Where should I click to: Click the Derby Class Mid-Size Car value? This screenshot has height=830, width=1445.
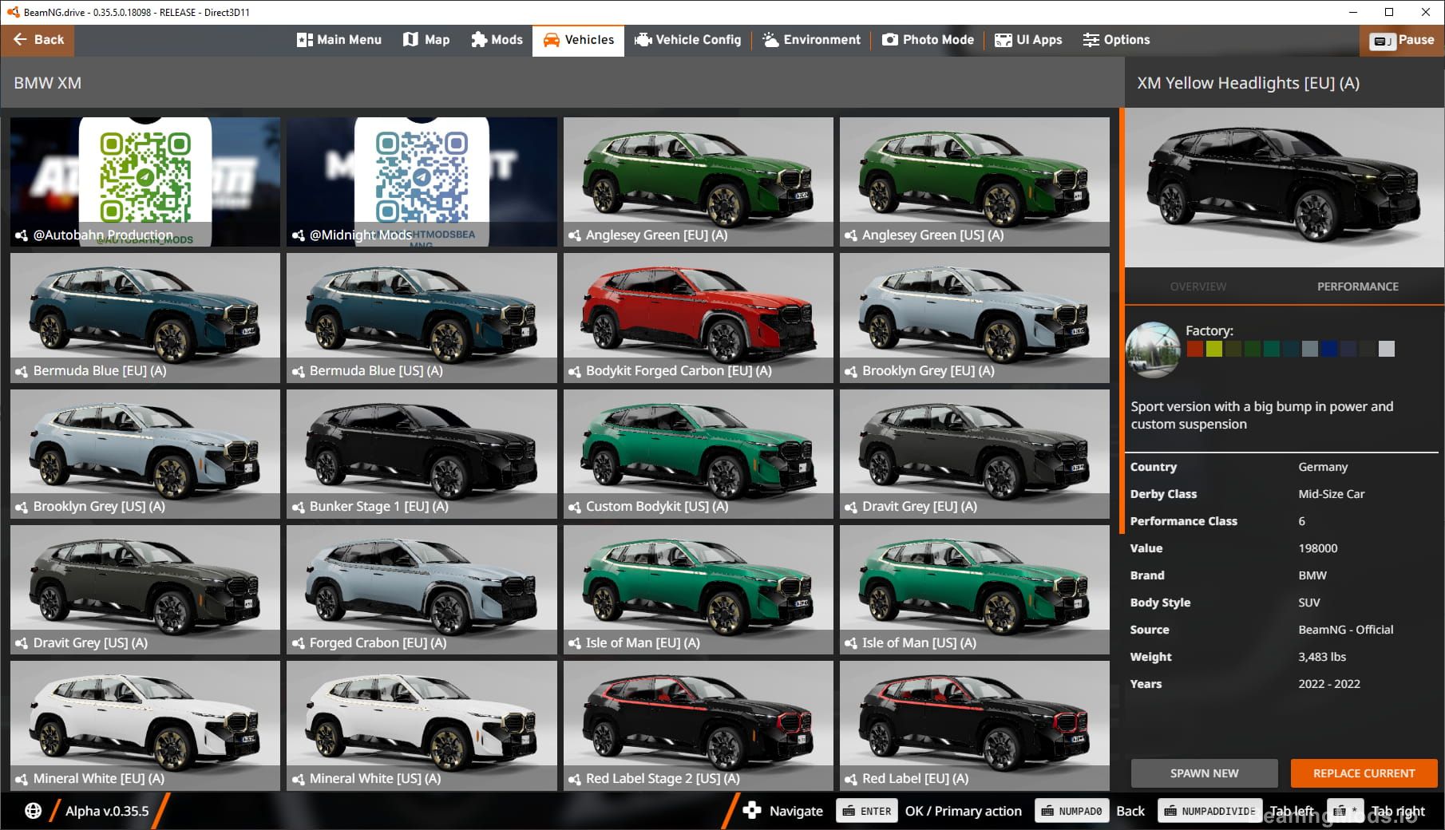1332,494
